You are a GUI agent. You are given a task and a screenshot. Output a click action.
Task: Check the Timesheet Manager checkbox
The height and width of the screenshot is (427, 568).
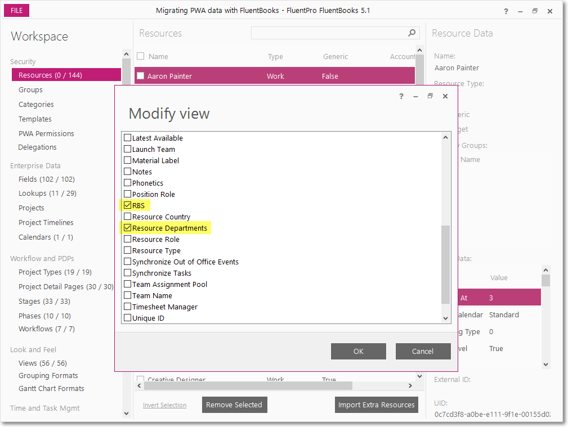click(x=128, y=307)
